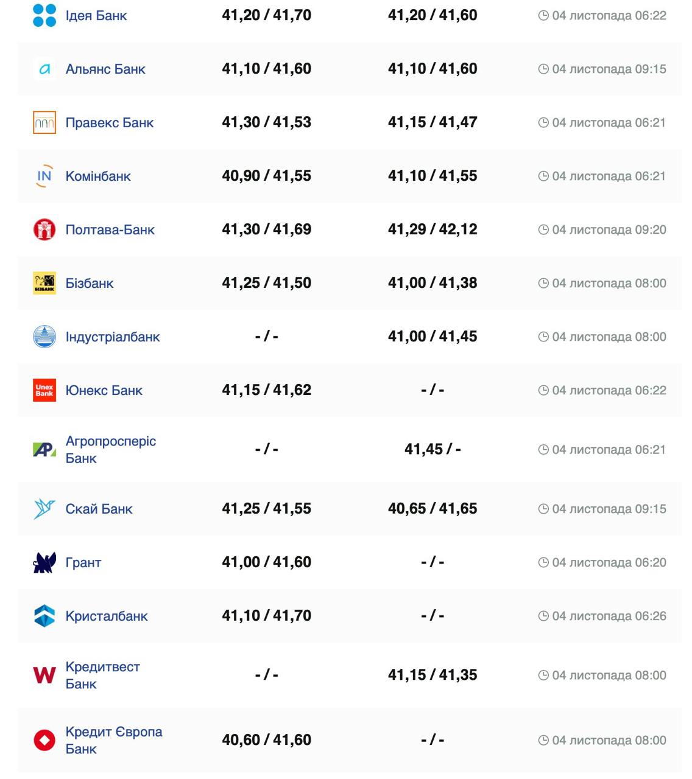Click the Грант dark blue logo
The image size is (692, 779).
(x=44, y=562)
